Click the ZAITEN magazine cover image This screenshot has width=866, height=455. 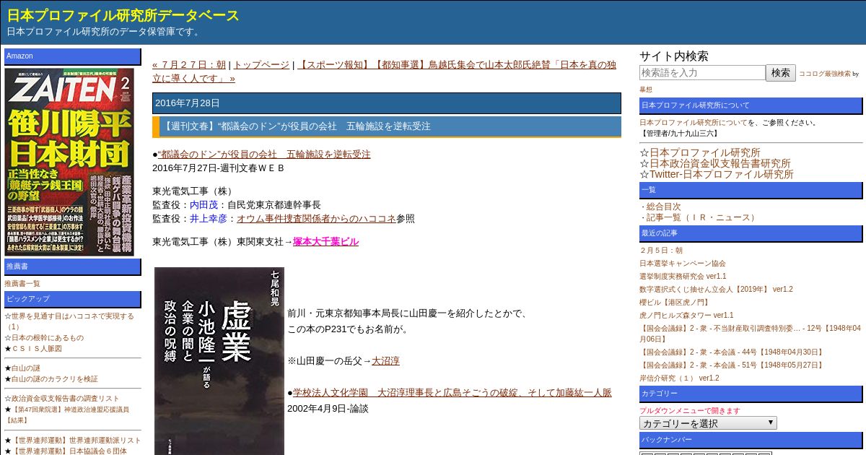click(69, 162)
